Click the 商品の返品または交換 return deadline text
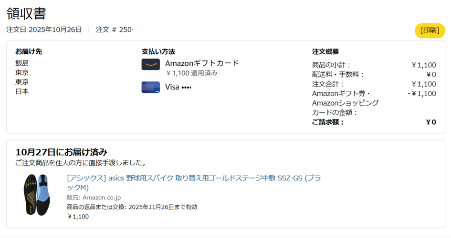The width and height of the screenshot is (451, 238). click(x=132, y=207)
